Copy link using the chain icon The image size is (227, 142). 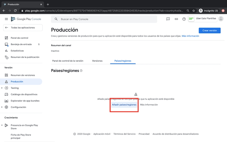pyautogui.click(x=176, y=19)
